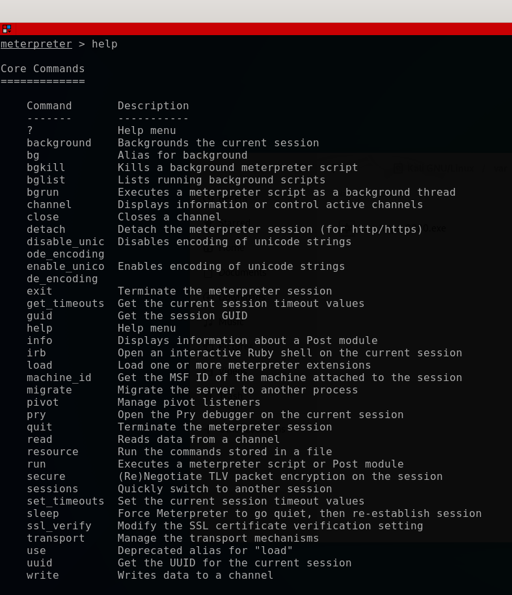Click the terminal window menu icon
512x595 pixels.
(x=7, y=29)
